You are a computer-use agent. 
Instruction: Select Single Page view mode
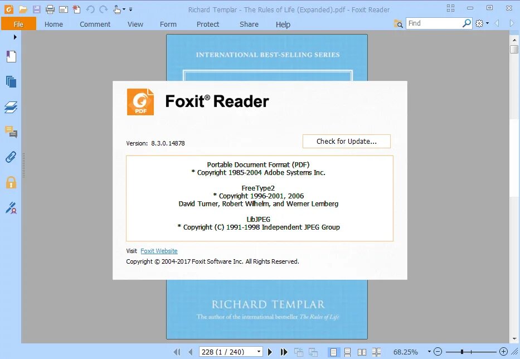(333, 352)
